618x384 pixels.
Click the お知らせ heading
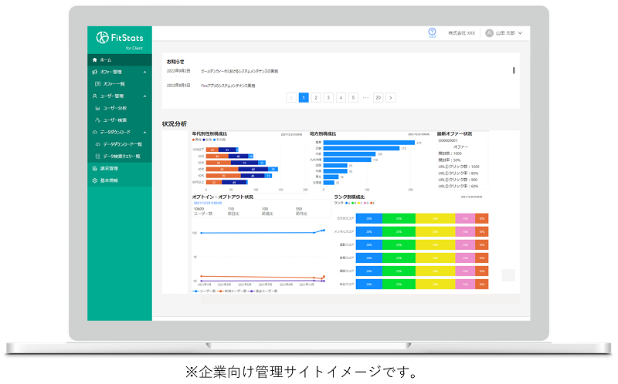click(x=175, y=62)
